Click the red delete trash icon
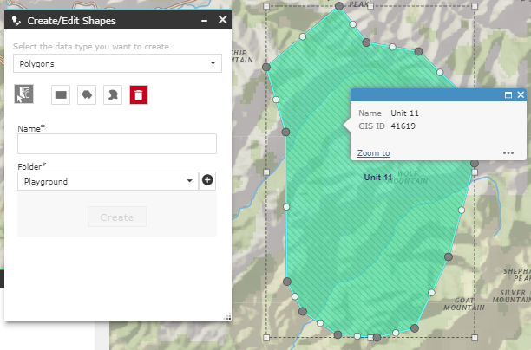Screen dimensions: 531x350 (139, 94)
